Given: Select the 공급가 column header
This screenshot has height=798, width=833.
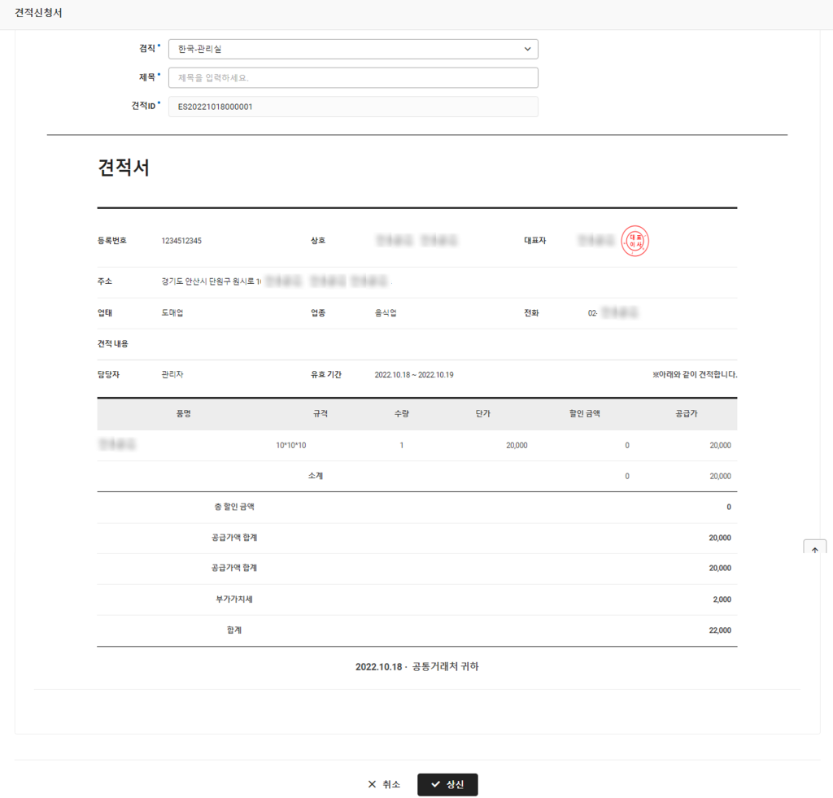Looking at the screenshot, I should (x=686, y=414).
